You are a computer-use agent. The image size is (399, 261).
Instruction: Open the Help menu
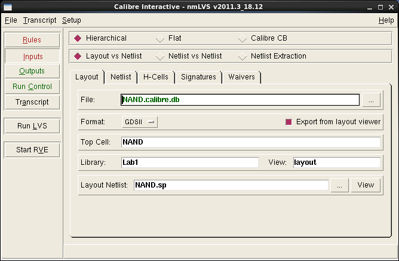click(386, 20)
